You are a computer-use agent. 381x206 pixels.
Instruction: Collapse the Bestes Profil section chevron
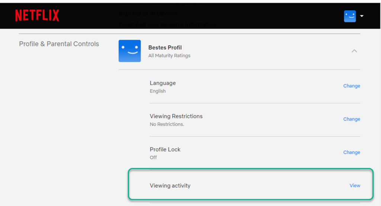354,51
